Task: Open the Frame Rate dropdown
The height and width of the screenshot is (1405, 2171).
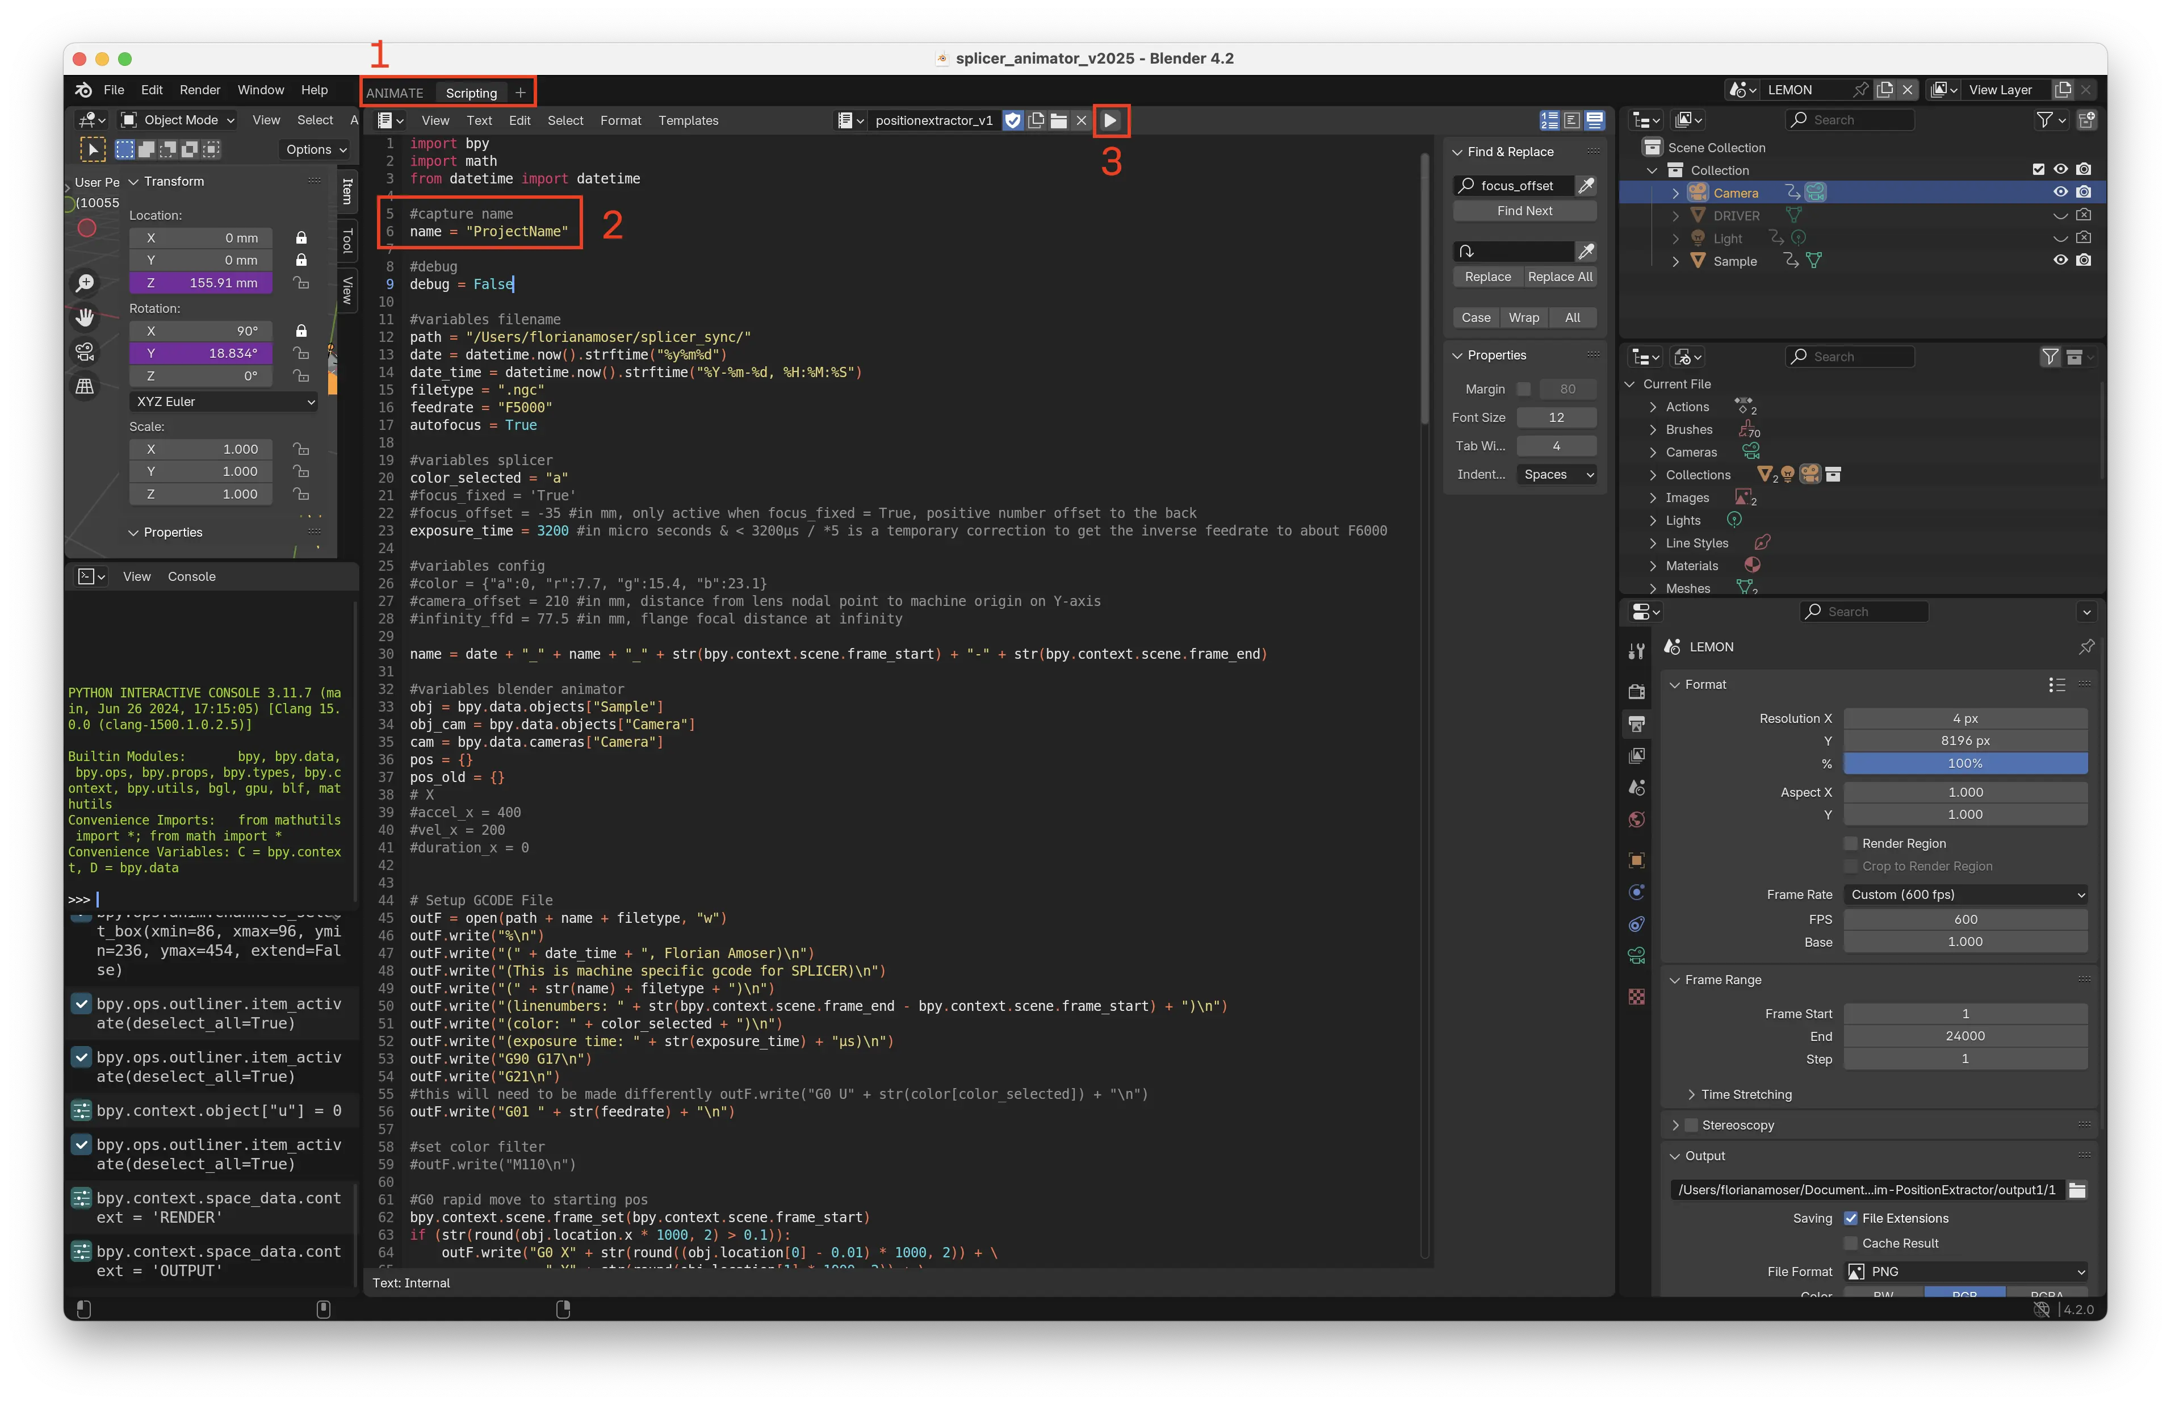Action: (x=1965, y=895)
